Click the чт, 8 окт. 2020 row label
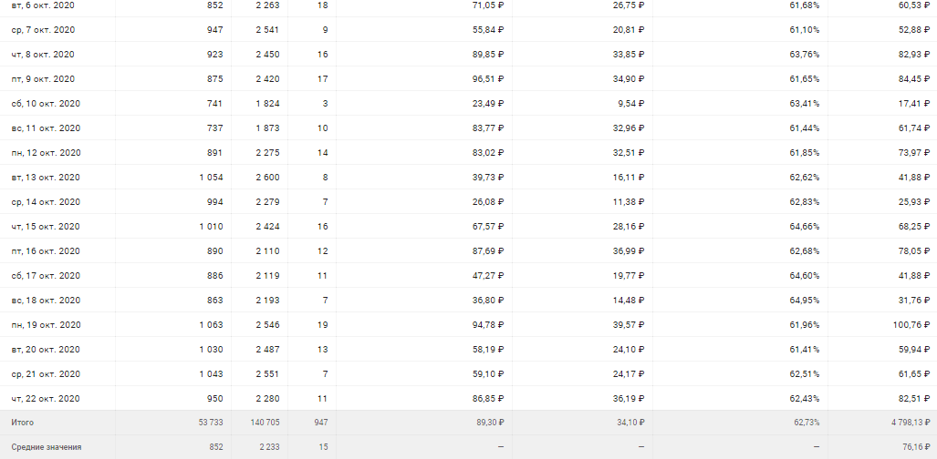This screenshot has height=459, width=937. tap(43, 55)
